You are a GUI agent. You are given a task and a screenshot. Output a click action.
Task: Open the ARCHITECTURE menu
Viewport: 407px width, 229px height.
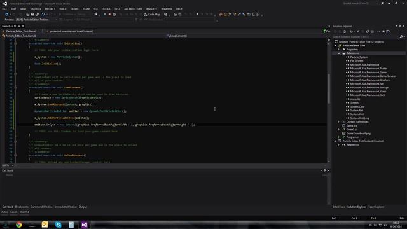click(x=133, y=9)
